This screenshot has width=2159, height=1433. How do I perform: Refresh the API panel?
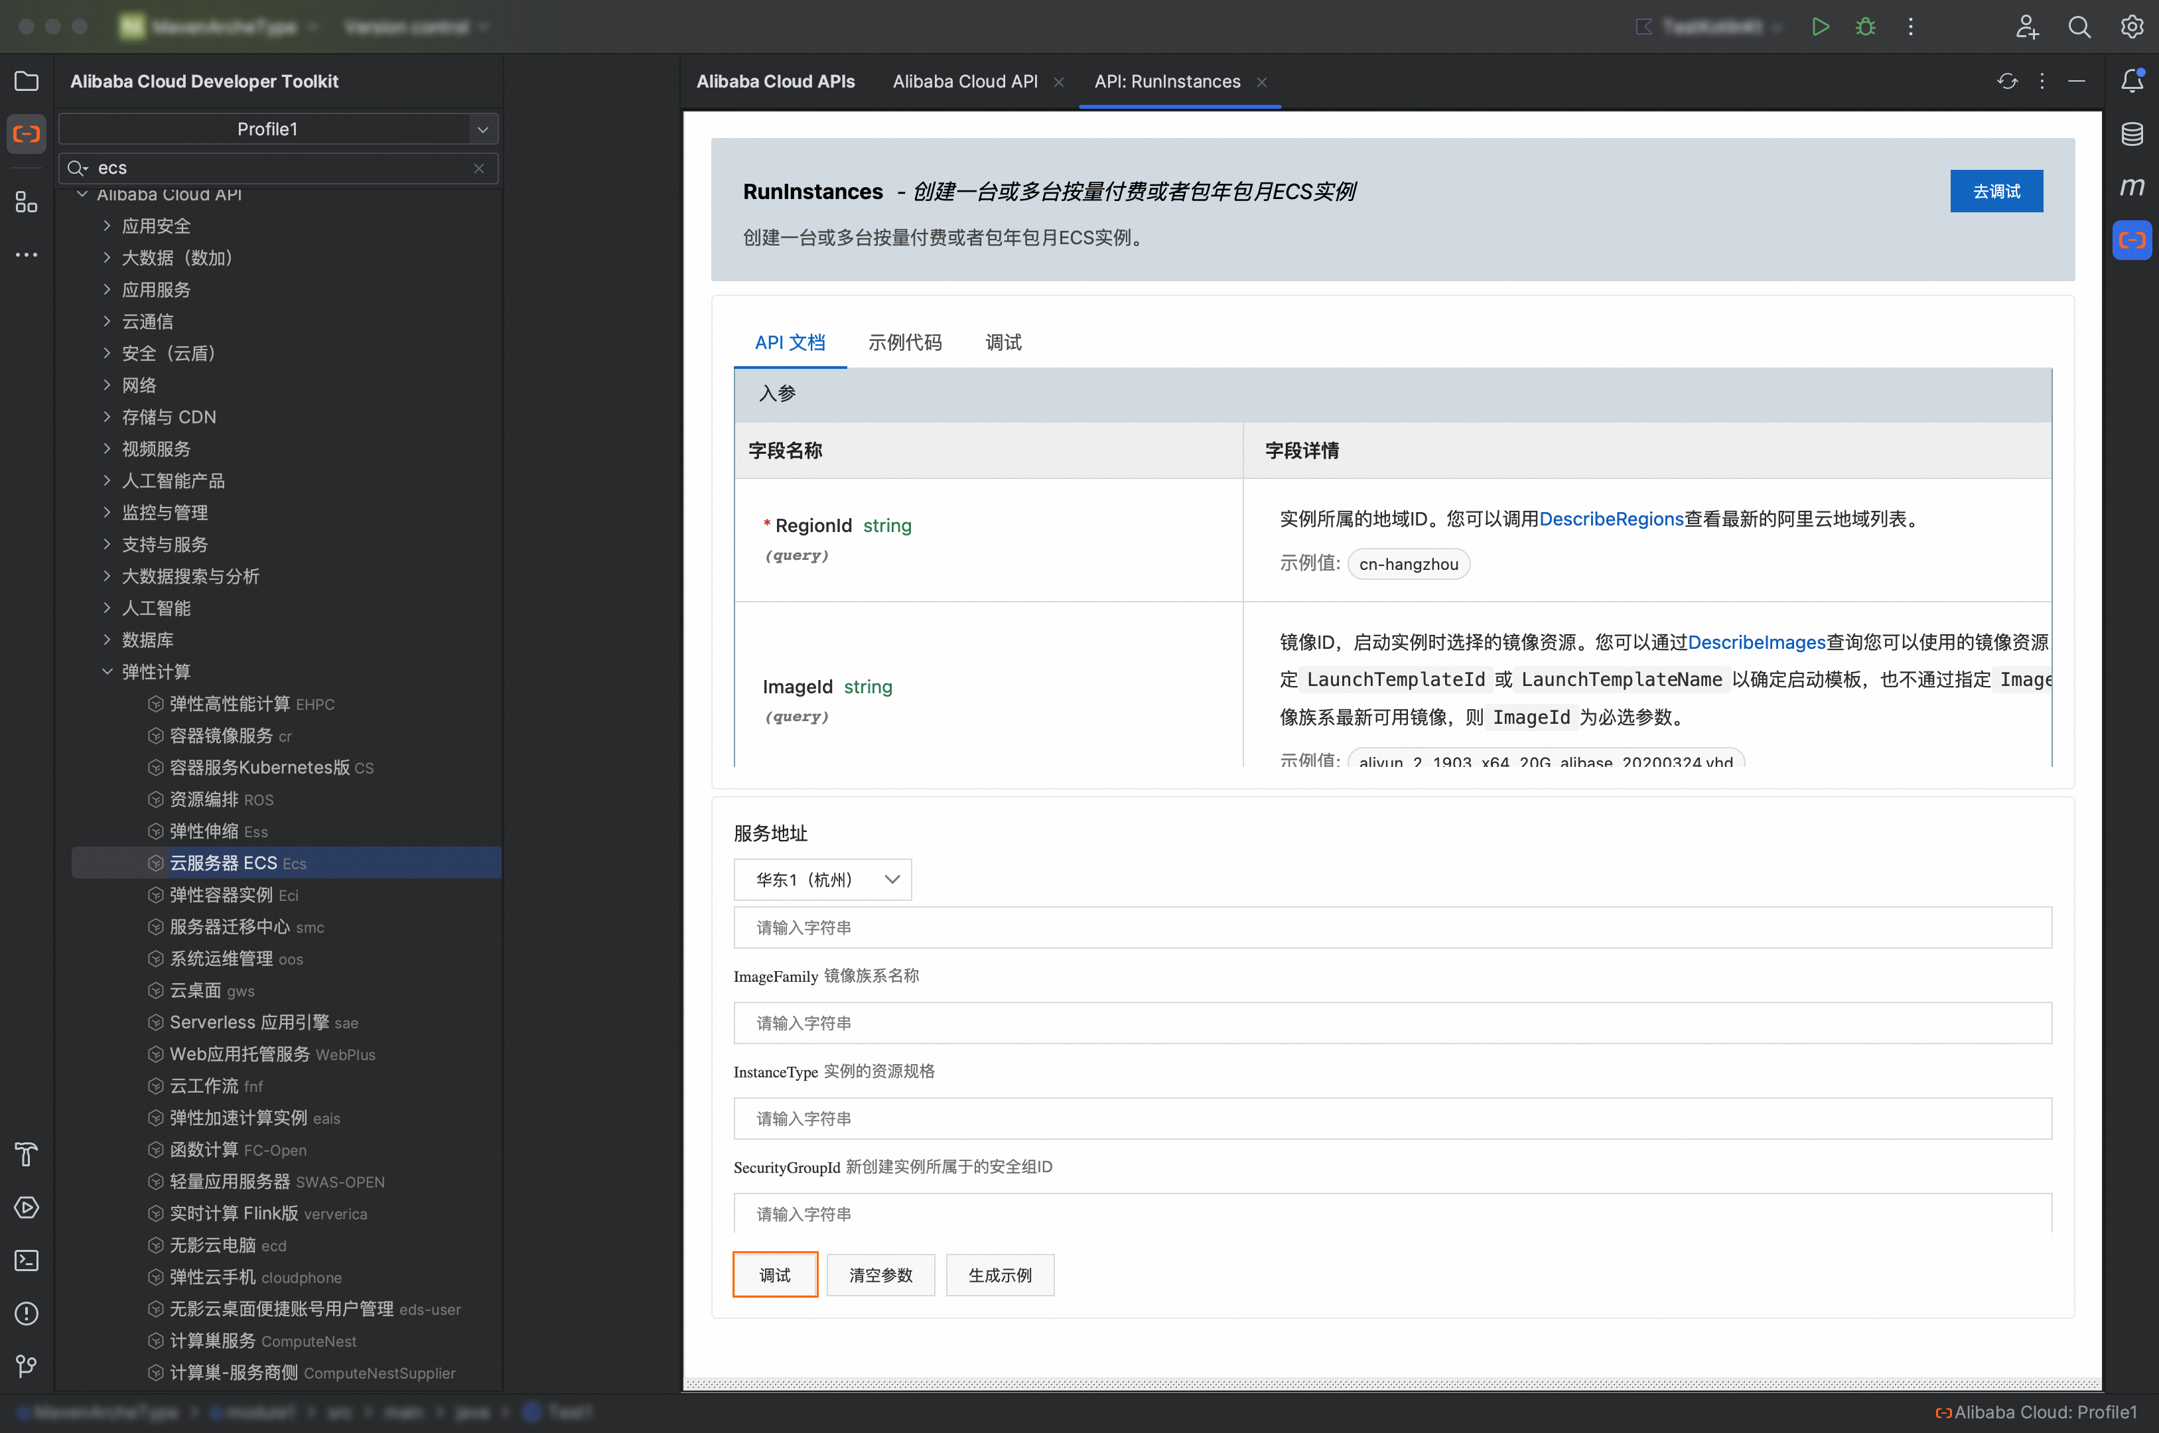(x=2007, y=82)
